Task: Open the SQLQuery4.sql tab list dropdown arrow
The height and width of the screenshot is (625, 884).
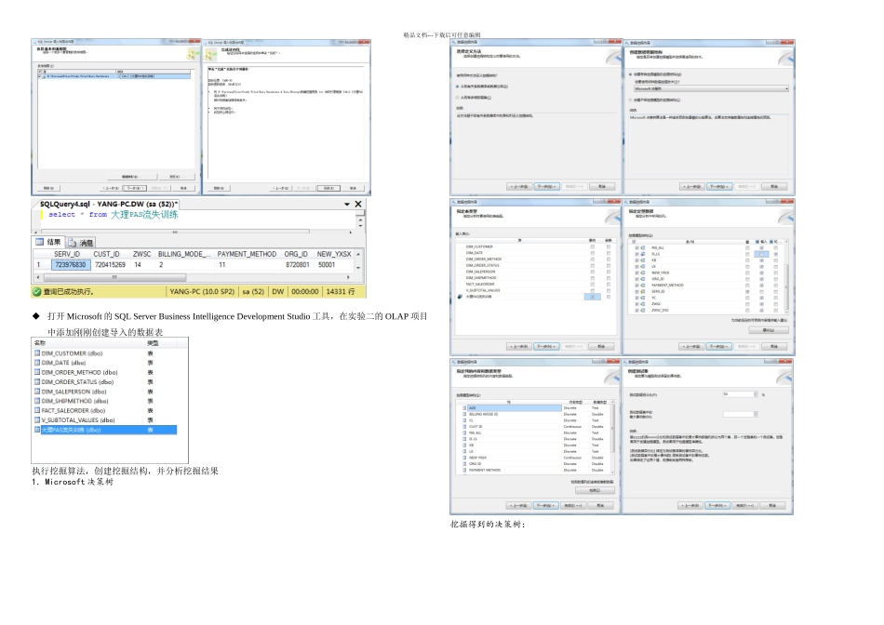Action: tap(347, 204)
